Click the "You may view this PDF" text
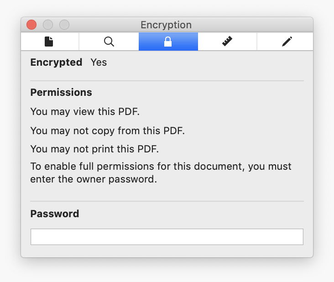Image resolution: width=334 pixels, height=282 pixels. tap(85, 111)
